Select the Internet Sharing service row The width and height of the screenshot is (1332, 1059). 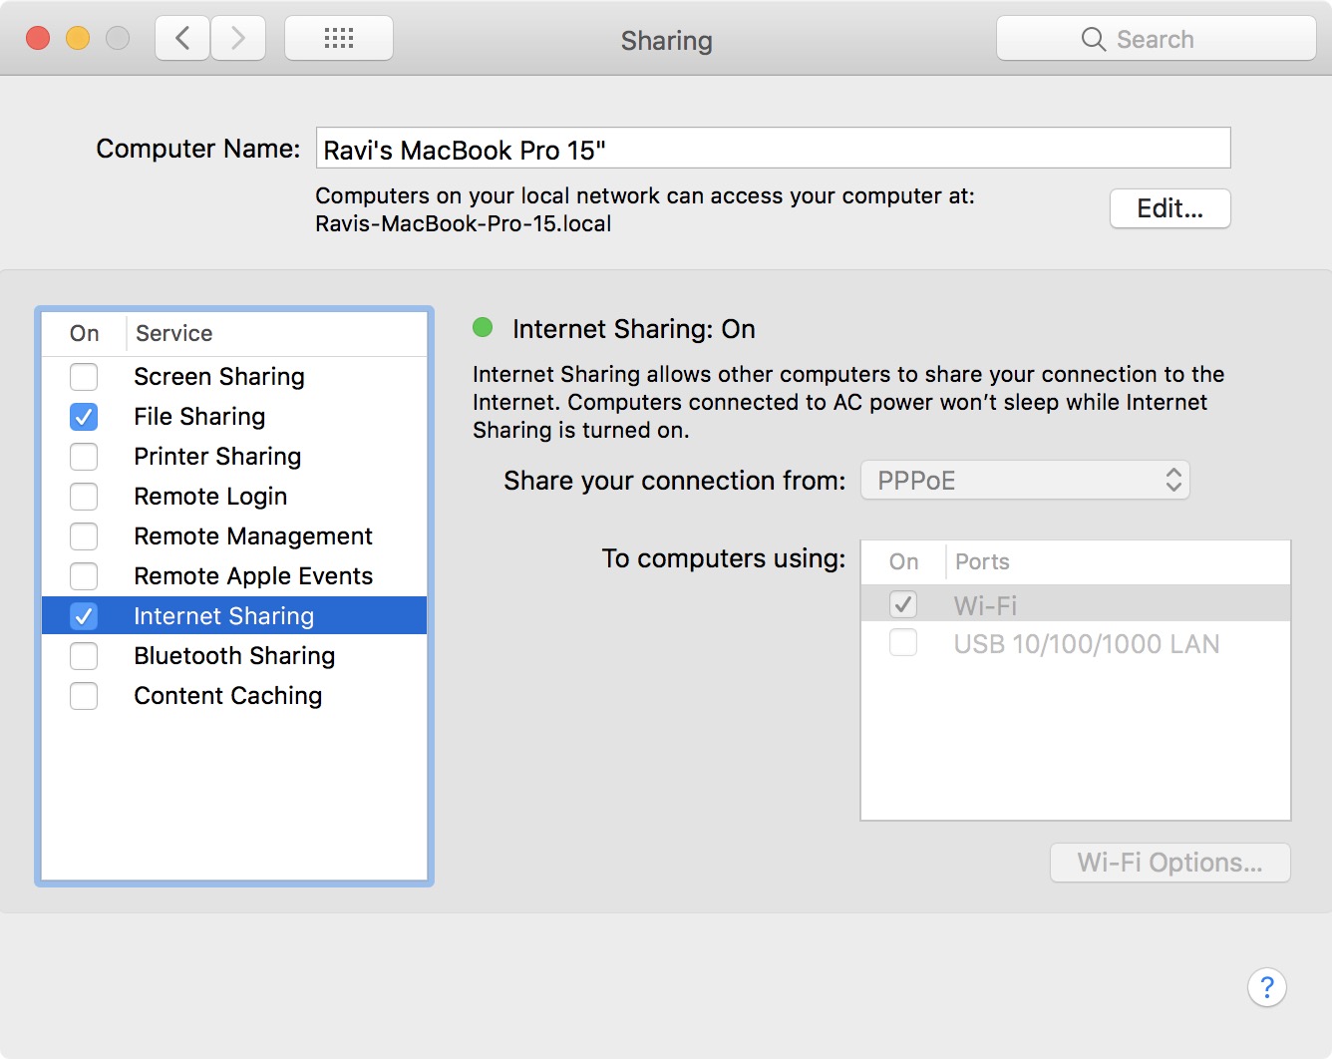(x=234, y=616)
